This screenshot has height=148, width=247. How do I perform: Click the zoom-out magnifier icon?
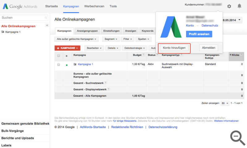click(x=237, y=137)
